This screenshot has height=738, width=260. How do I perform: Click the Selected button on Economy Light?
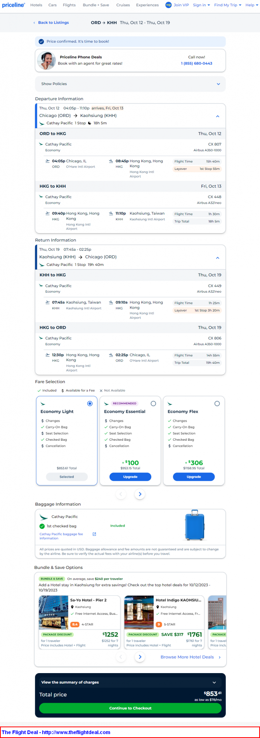(x=67, y=477)
